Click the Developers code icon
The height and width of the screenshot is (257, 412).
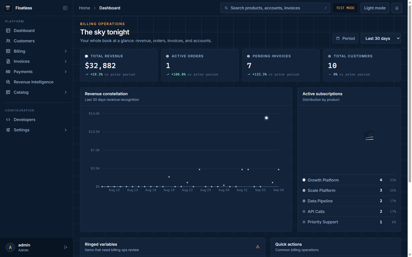(8, 120)
